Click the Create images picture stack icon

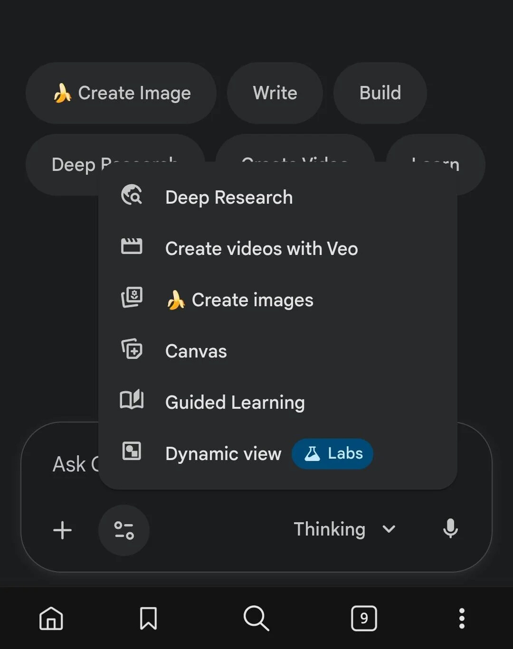pos(132,298)
